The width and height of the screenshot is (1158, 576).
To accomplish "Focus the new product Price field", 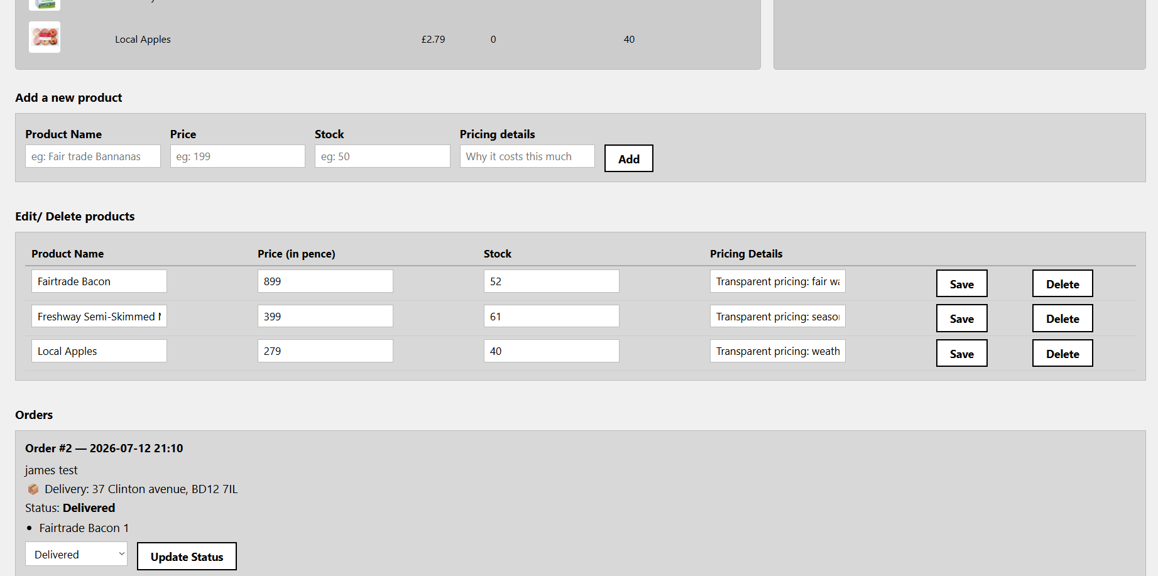I will tap(238, 156).
